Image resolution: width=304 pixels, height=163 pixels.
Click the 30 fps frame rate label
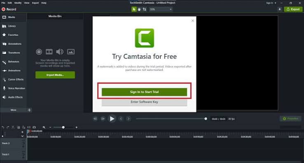click(232, 119)
